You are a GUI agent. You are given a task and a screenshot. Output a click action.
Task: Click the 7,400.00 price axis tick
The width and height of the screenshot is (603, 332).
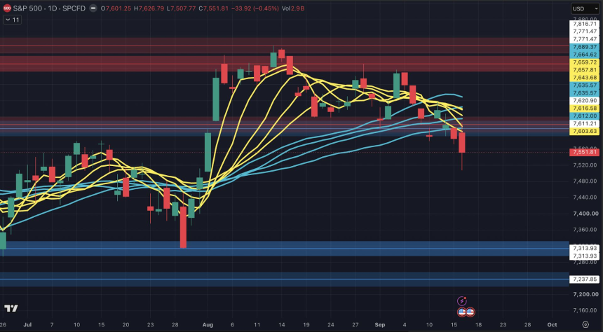(x=585, y=214)
